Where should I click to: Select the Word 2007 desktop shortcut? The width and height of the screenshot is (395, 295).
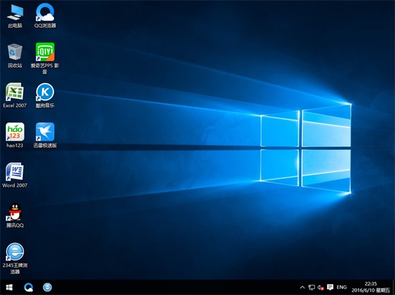click(14, 172)
